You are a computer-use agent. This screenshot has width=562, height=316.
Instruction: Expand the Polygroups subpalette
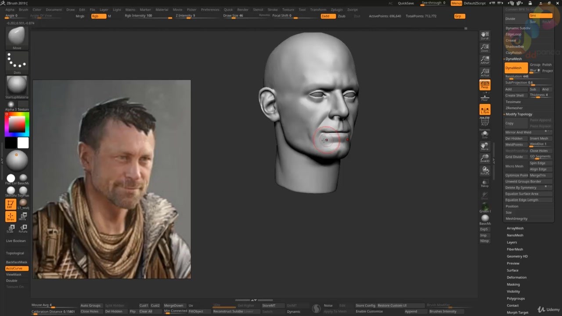coord(516,298)
